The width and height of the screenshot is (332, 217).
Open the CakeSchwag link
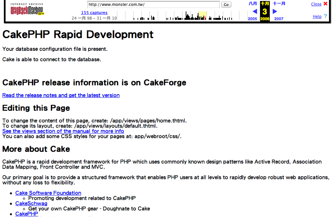tap(31, 204)
